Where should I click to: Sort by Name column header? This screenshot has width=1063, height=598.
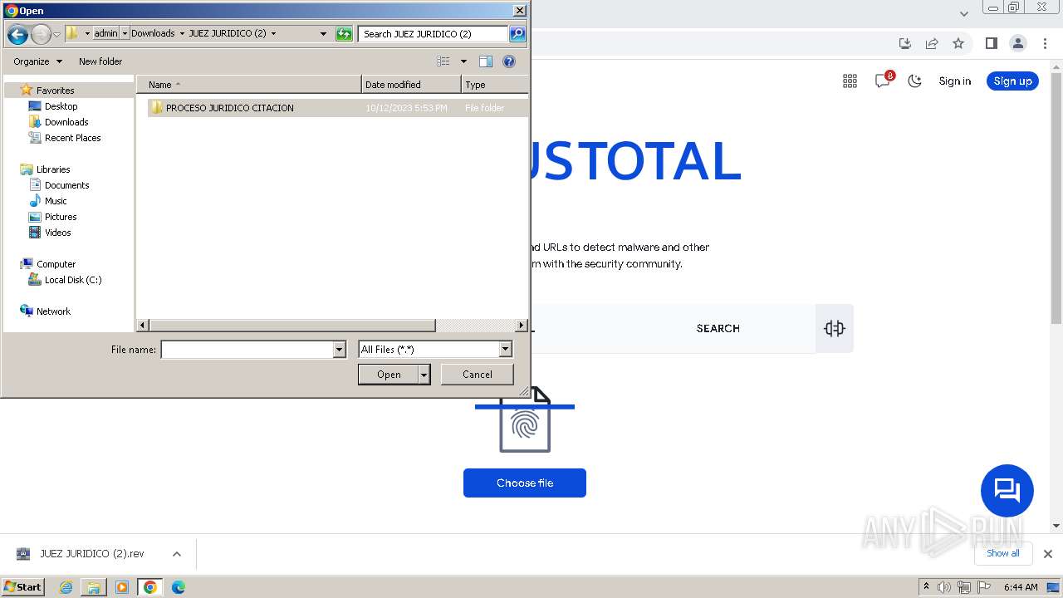tap(249, 85)
